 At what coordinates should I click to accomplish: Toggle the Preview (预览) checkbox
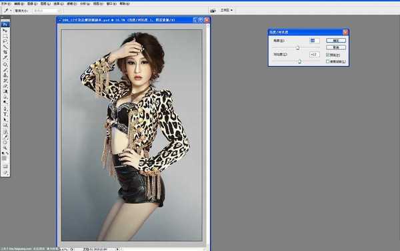coord(328,55)
